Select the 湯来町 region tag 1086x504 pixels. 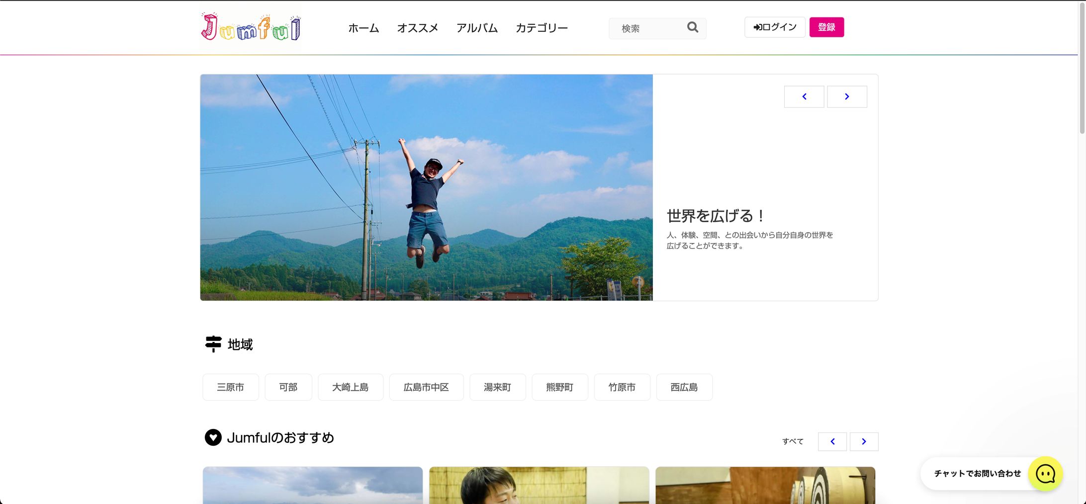click(x=498, y=387)
